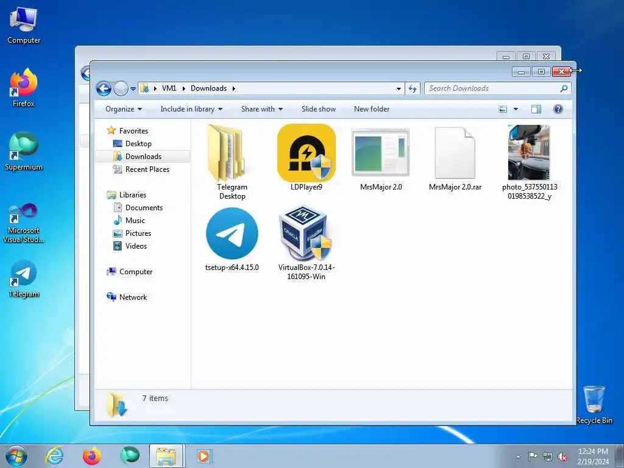Expand the address bar history dropdown
Image resolution: width=624 pixels, height=468 pixels.
coord(399,89)
